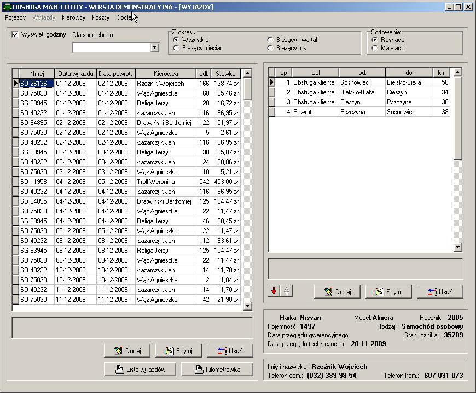
Task: Click the route table scroll-up arrow
Action: [x=458, y=72]
